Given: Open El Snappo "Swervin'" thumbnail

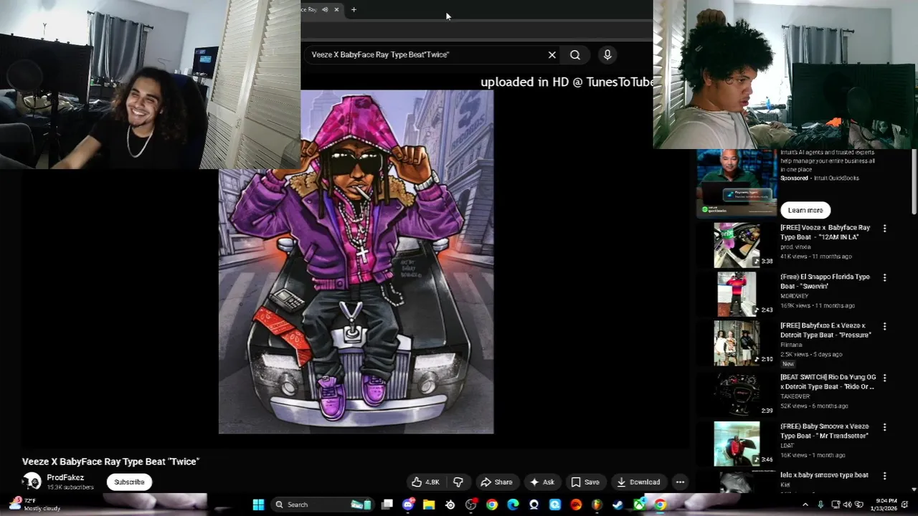Looking at the screenshot, I should (737, 294).
